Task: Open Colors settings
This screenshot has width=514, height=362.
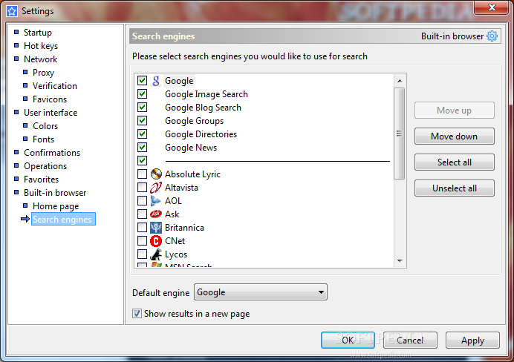Action: (45, 126)
